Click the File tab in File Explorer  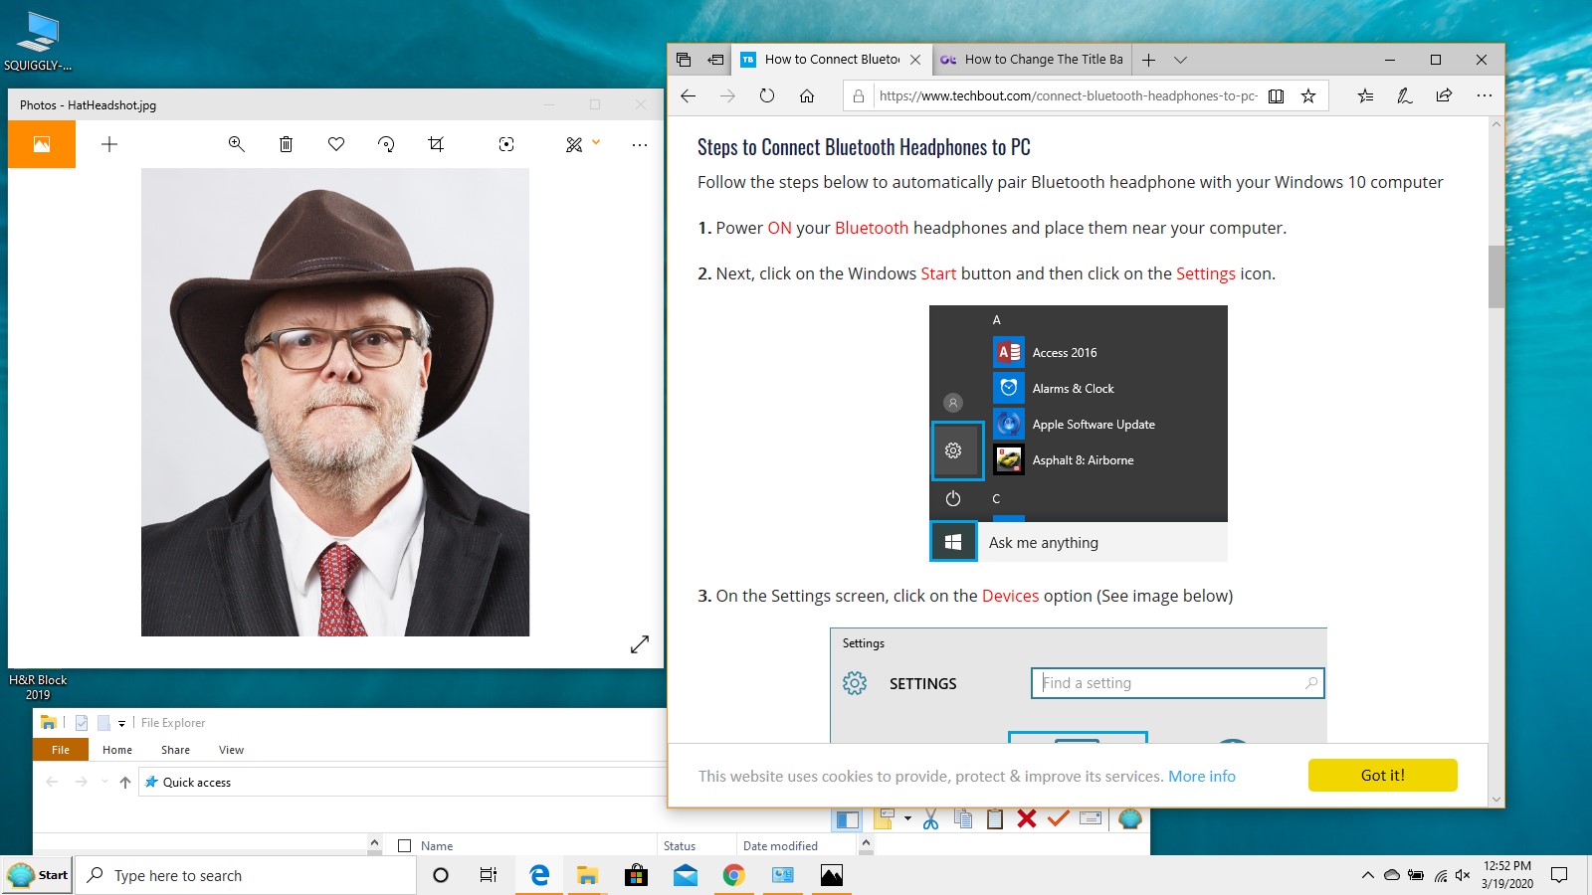click(x=61, y=750)
